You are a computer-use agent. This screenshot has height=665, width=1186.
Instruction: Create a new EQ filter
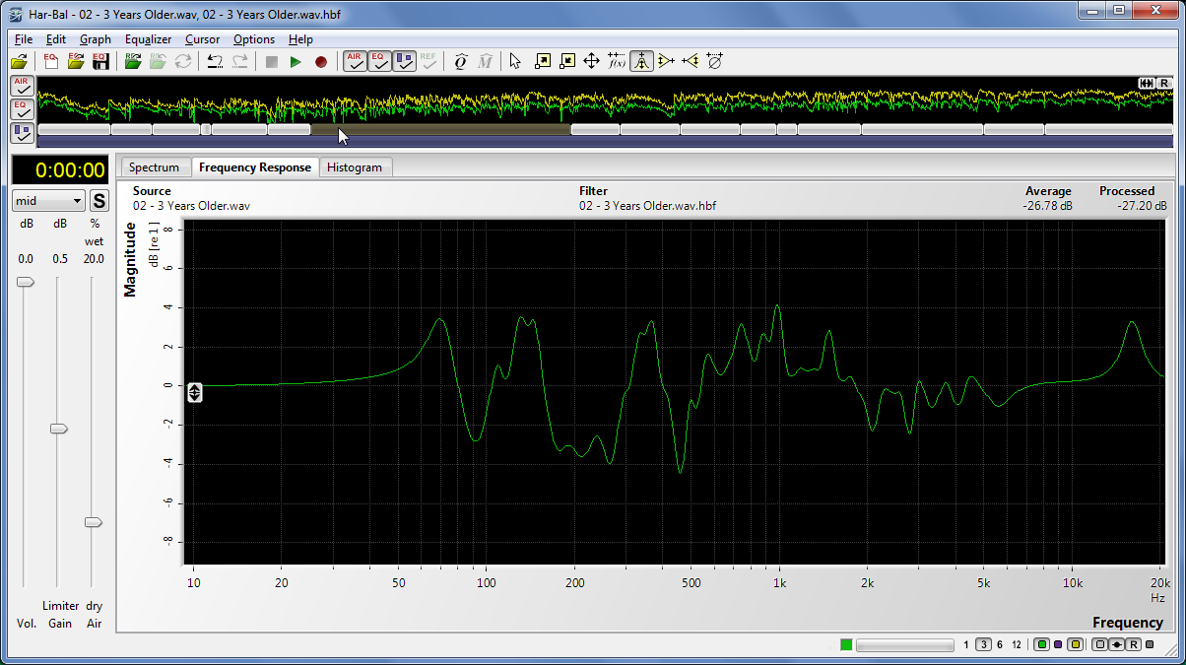tap(51, 61)
